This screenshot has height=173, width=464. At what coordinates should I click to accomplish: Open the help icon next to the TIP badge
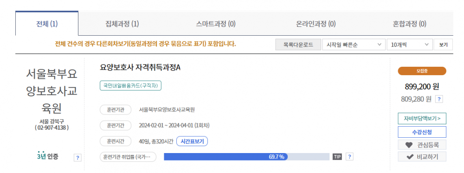[x=349, y=157]
